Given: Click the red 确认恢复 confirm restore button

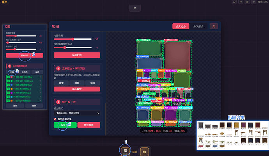Looking at the screenshot, I should point(77,89).
